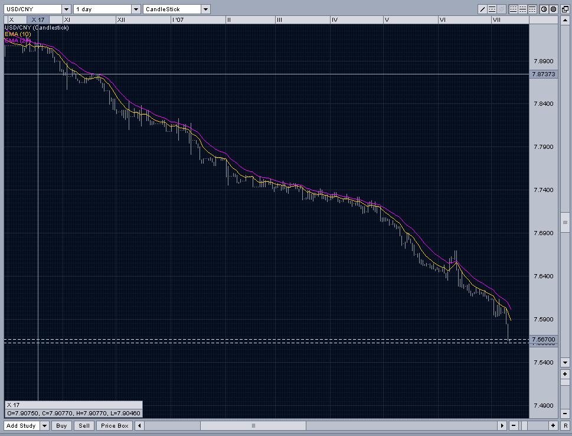The width and height of the screenshot is (572, 436).
Task: Open the Price Box button
Action: pos(115,425)
